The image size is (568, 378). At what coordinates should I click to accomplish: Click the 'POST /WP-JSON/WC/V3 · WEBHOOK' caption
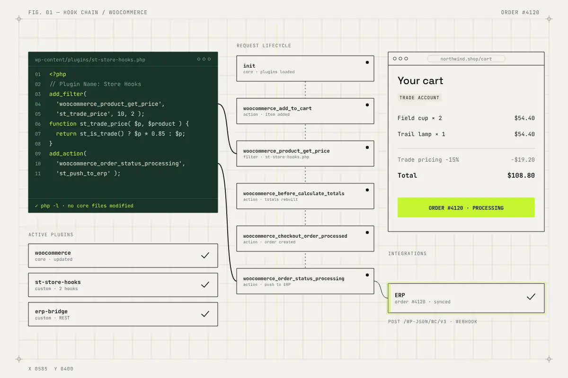(x=433, y=322)
